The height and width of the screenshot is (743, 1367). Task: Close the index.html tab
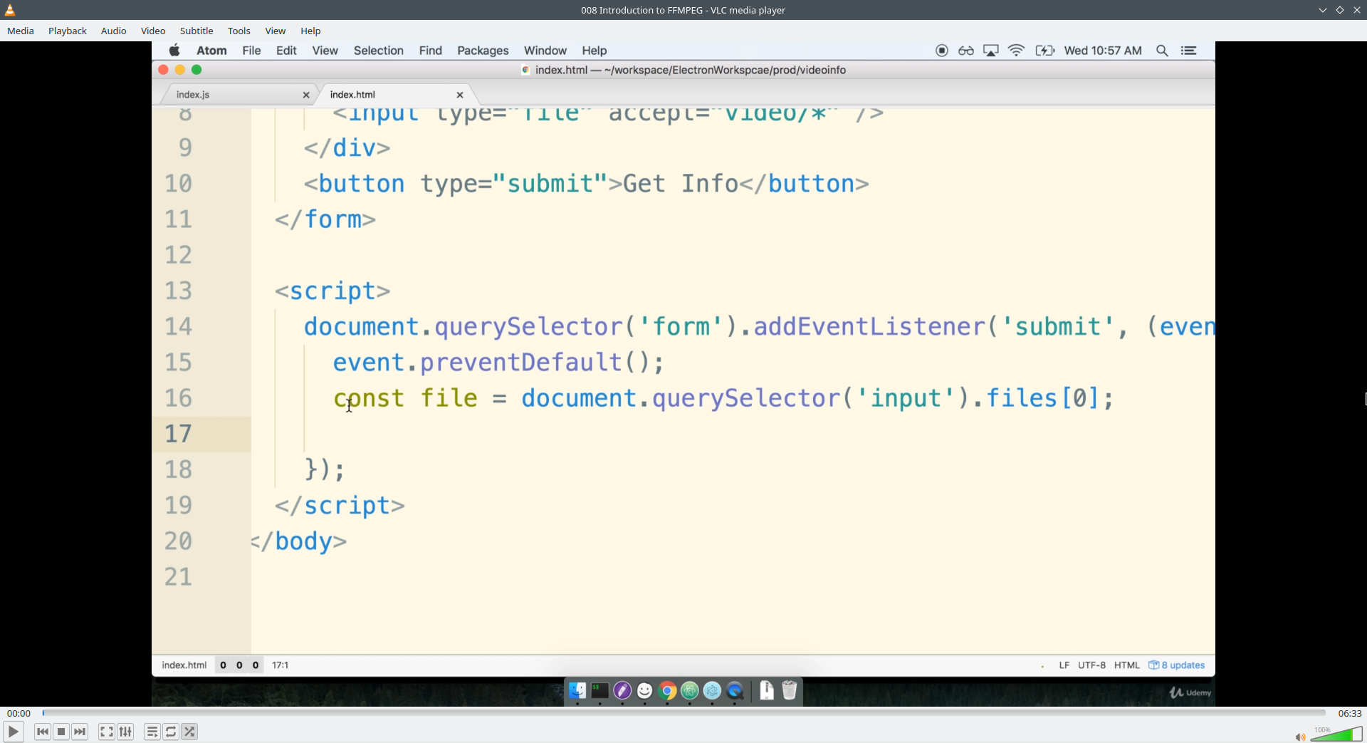pos(460,95)
